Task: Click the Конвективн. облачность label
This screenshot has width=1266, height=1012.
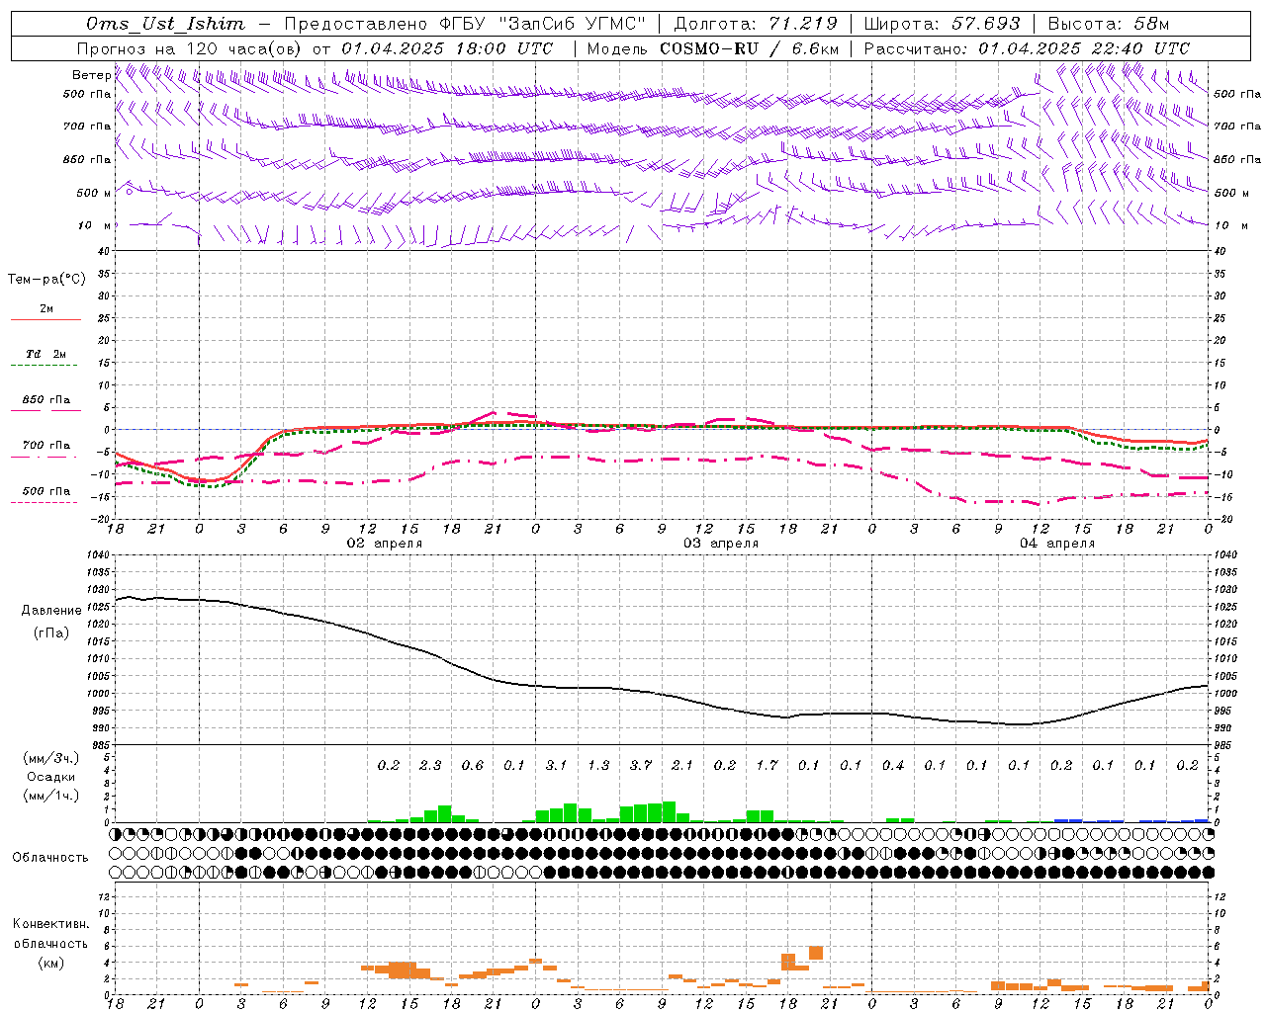Action: [x=50, y=934]
